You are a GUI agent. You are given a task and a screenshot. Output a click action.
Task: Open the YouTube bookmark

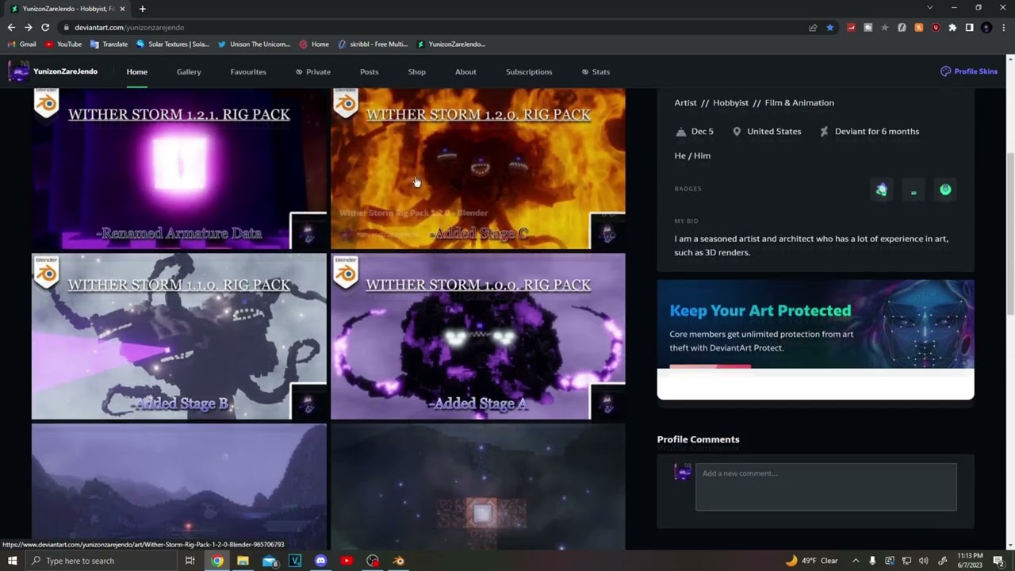pos(63,44)
